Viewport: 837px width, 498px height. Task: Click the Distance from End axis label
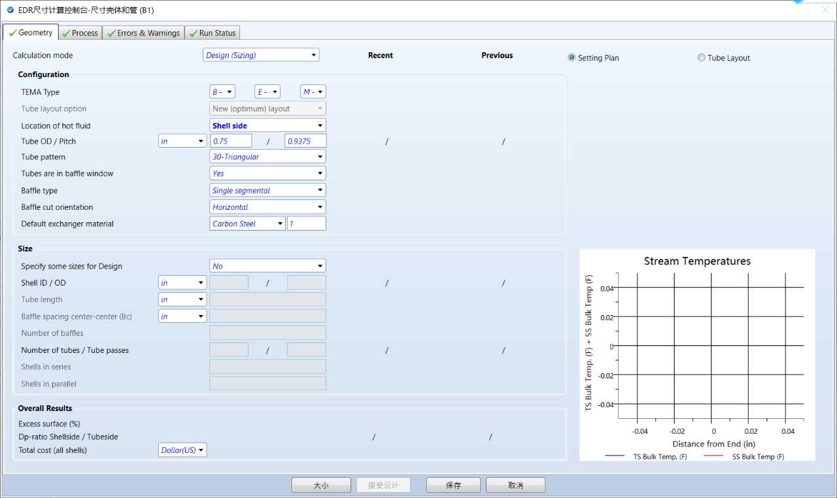click(714, 444)
